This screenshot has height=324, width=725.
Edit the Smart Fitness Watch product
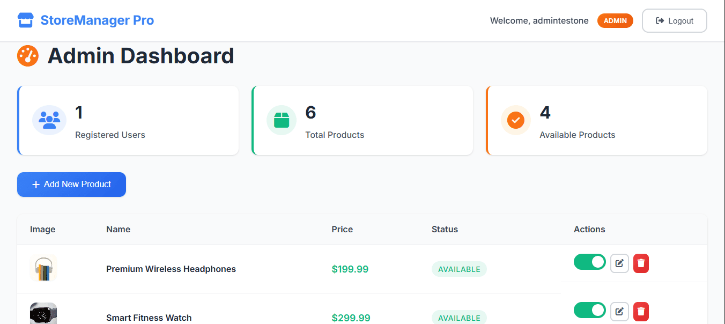[x=619, y=311]
